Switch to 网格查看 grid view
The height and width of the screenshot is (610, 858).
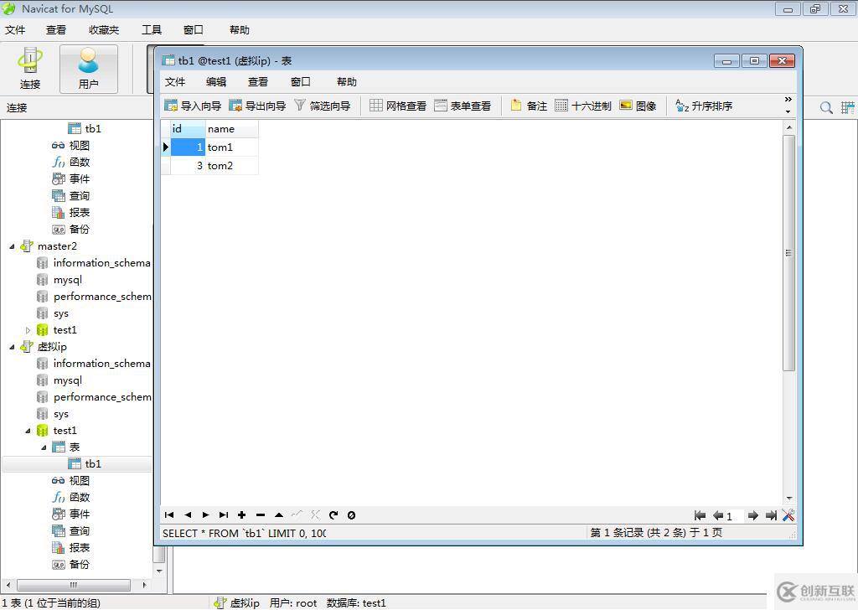pyautogui.click(x=398, y=106)
